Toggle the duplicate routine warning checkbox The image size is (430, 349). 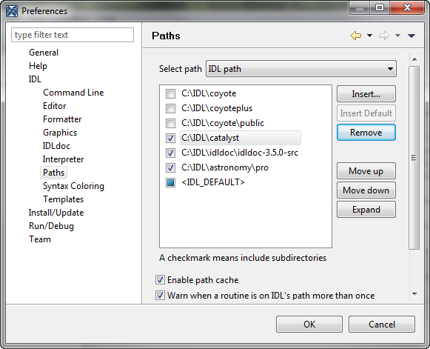click(x=160, y=296)
